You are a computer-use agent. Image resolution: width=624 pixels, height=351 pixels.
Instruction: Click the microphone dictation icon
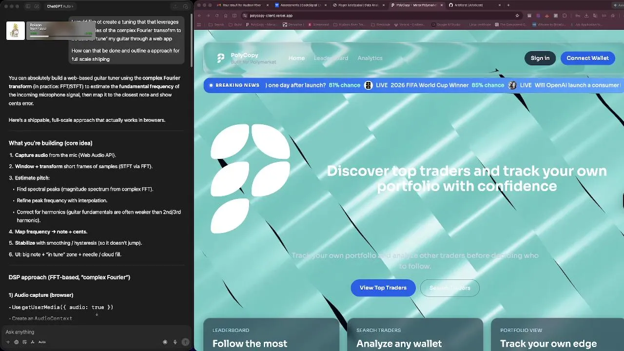point(175,342)
